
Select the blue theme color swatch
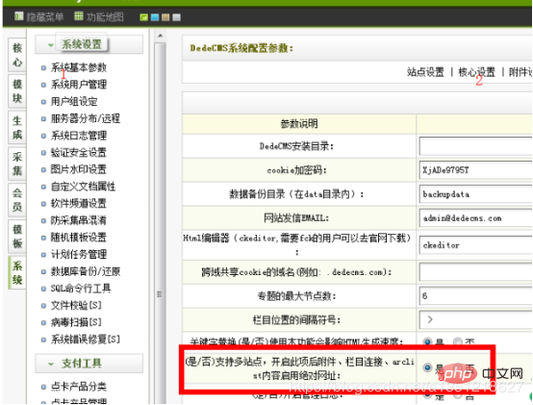[155, 17]
